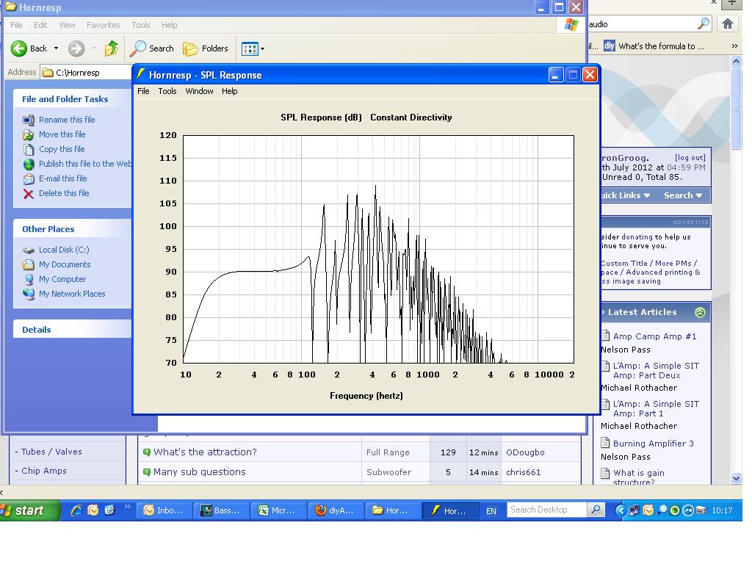Screen dimensions: 752x564
Task: Click the red X Delete this file icon
Action: coord(29,194)
